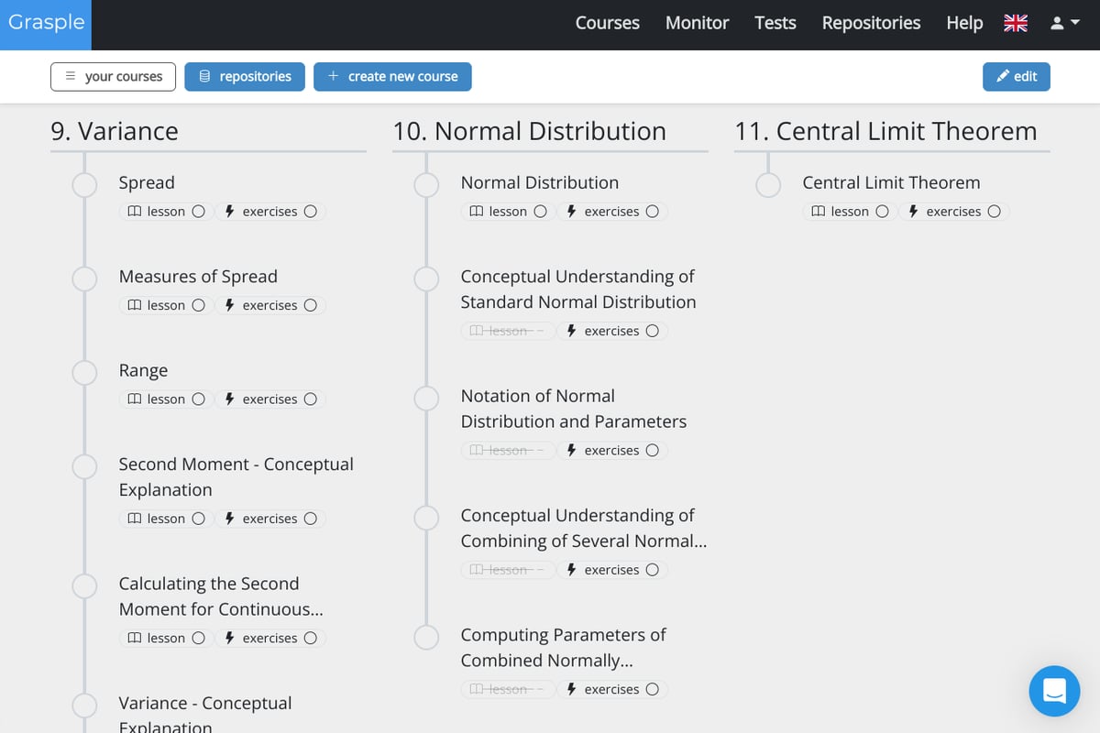Click the create new course button
Screen dimensions: 1100x733
(x=392, y=77)
